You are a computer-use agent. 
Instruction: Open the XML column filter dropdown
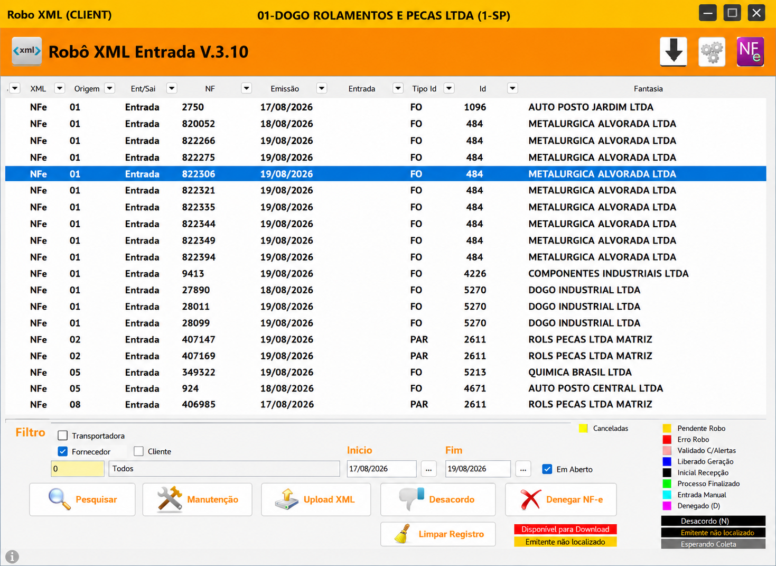(x=60, y=88)
